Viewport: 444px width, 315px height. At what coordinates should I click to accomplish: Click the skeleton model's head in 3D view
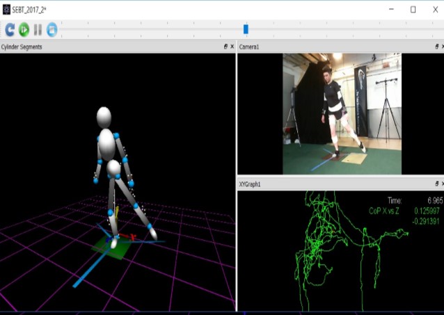[x=104, y=116]
